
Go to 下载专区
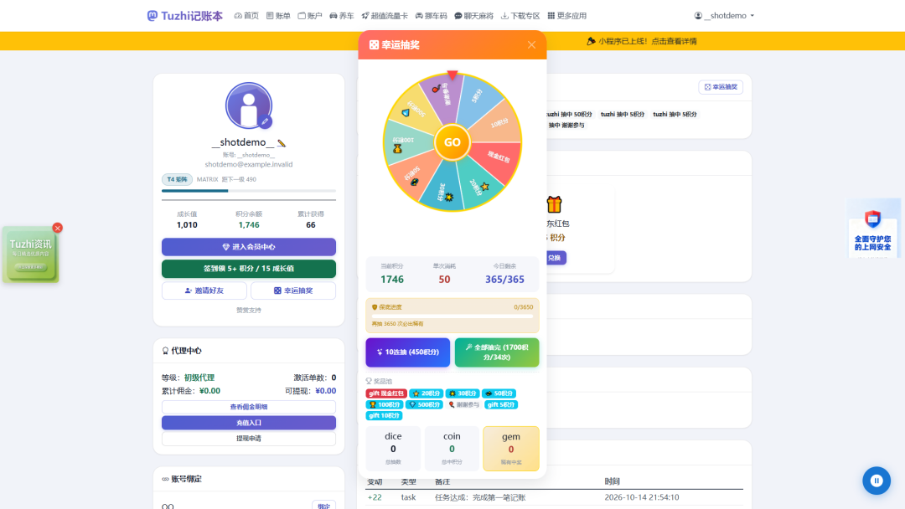tap(520, 16)
